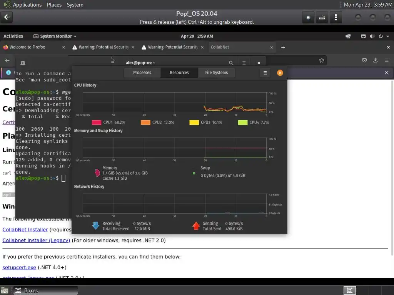Click the terminal new tab icon

(23, 63)
